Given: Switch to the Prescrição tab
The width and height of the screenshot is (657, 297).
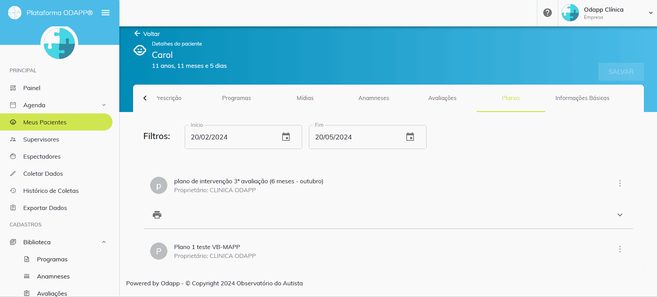Looking at the screenshot, I should (x=169, y=98).
